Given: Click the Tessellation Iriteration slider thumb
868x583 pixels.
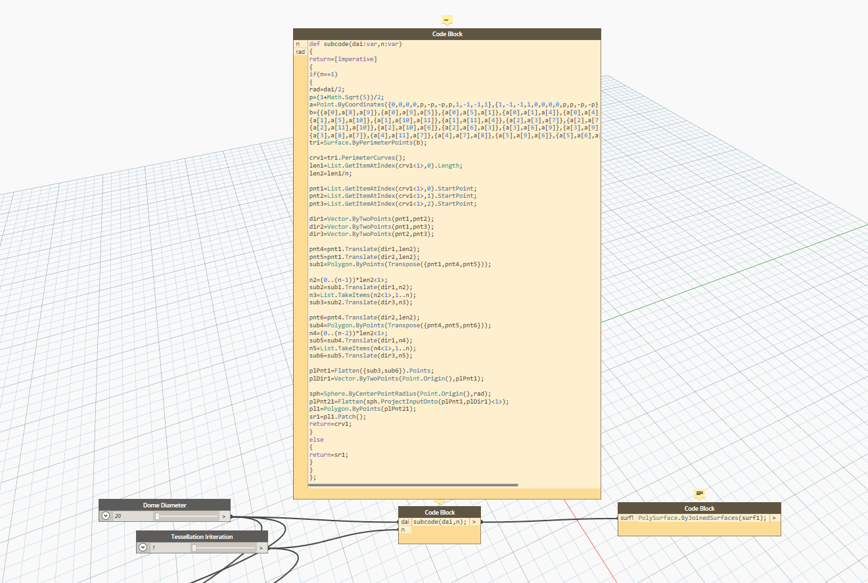Looking at the screenshot, I should [x=194, y=548].
